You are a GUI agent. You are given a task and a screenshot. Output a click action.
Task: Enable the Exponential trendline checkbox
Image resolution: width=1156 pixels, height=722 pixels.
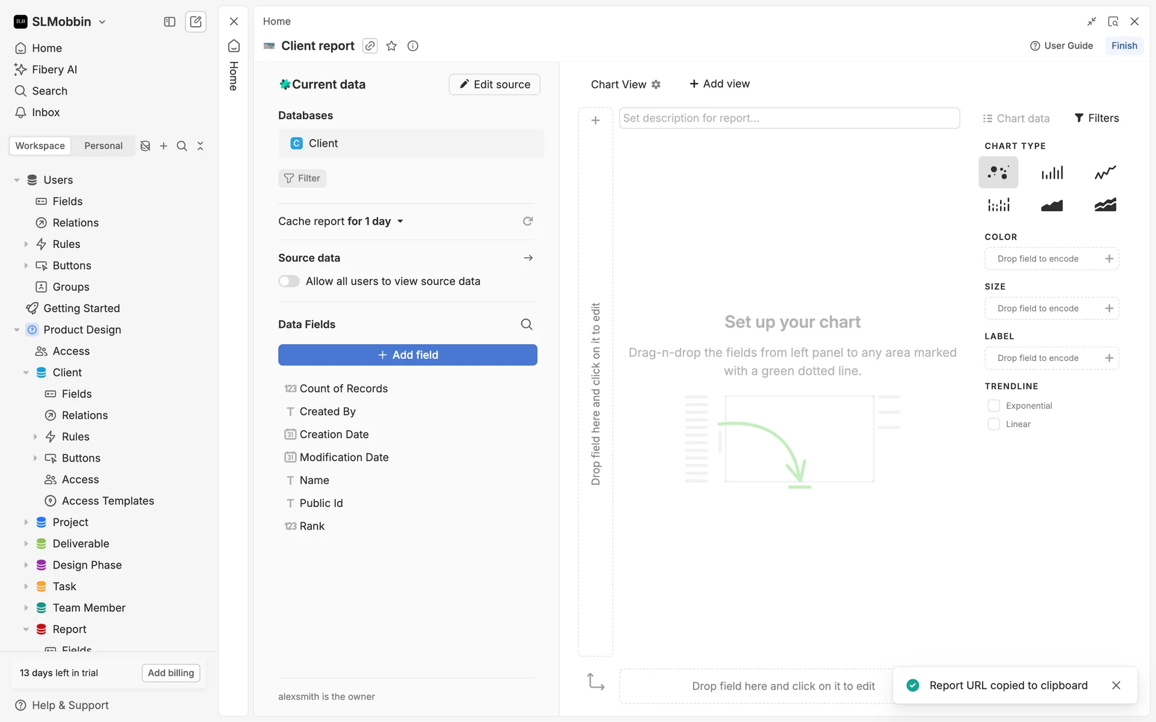point(993,406)
